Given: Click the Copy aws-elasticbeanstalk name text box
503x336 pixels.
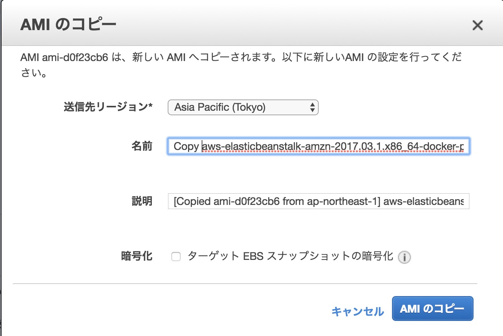Looking at the screenshot, I should pyautogui.click(x=318, y=147).
